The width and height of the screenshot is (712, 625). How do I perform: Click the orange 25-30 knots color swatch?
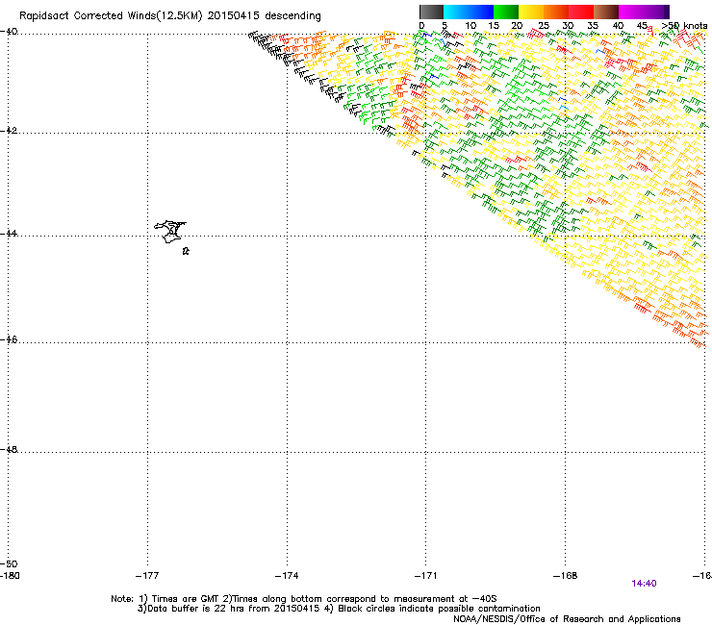(556, 12)
